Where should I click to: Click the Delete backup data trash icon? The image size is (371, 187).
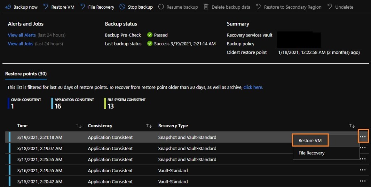click(206, 7)
